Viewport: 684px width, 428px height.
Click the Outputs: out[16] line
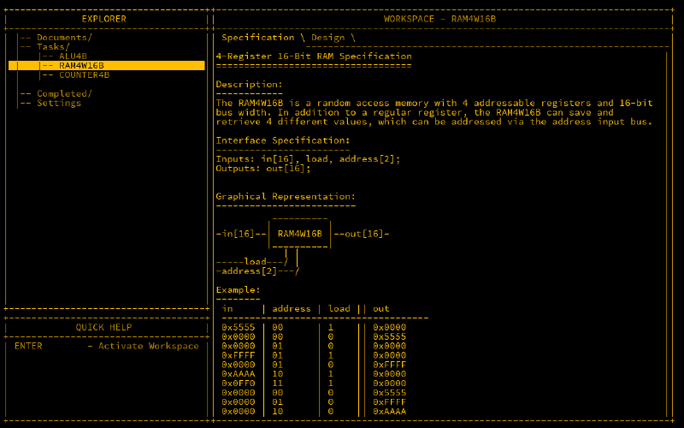coord(263,169)
